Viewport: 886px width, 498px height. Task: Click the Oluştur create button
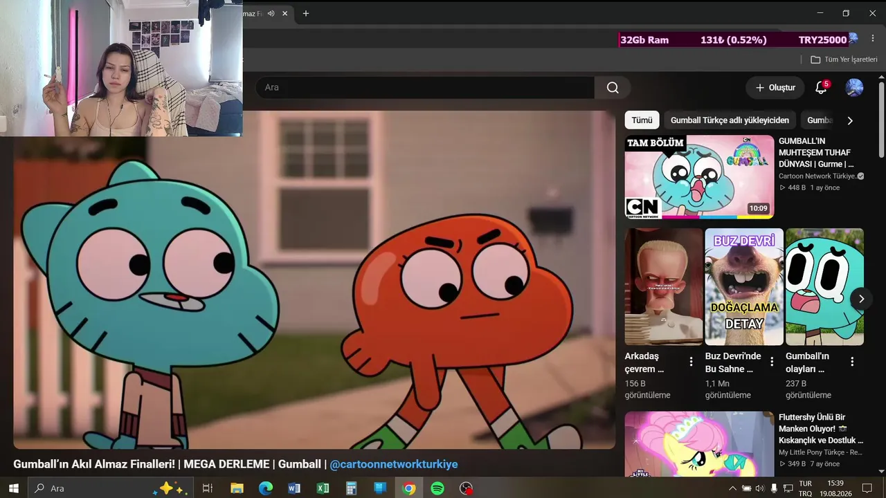tap(775, 87)
